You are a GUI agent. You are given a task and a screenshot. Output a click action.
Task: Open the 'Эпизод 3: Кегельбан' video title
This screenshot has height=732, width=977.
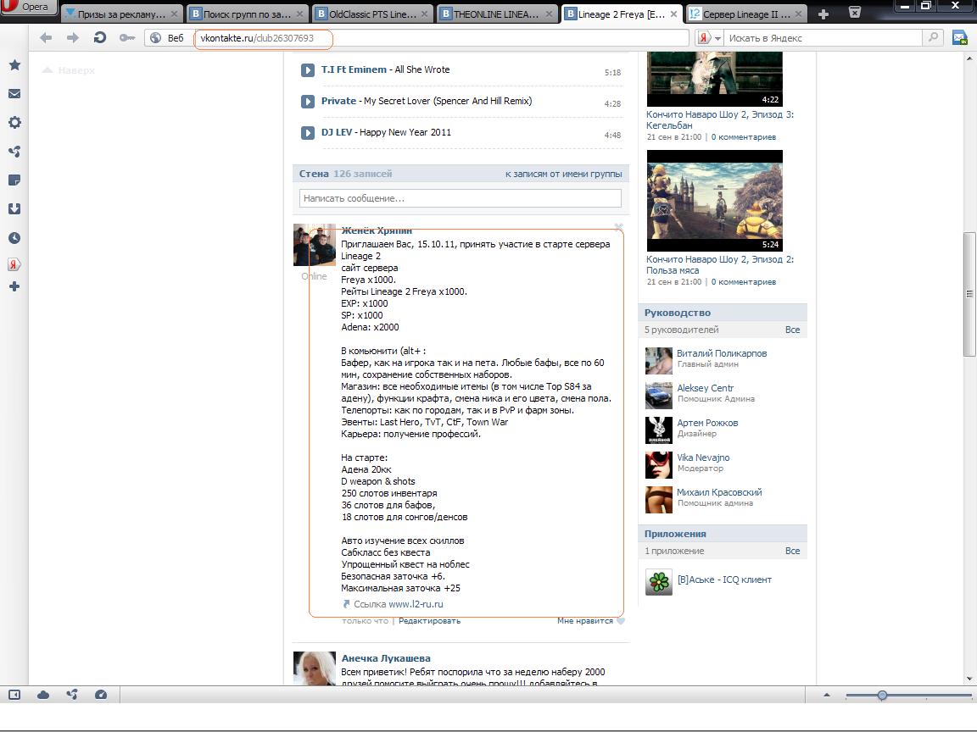720,120
